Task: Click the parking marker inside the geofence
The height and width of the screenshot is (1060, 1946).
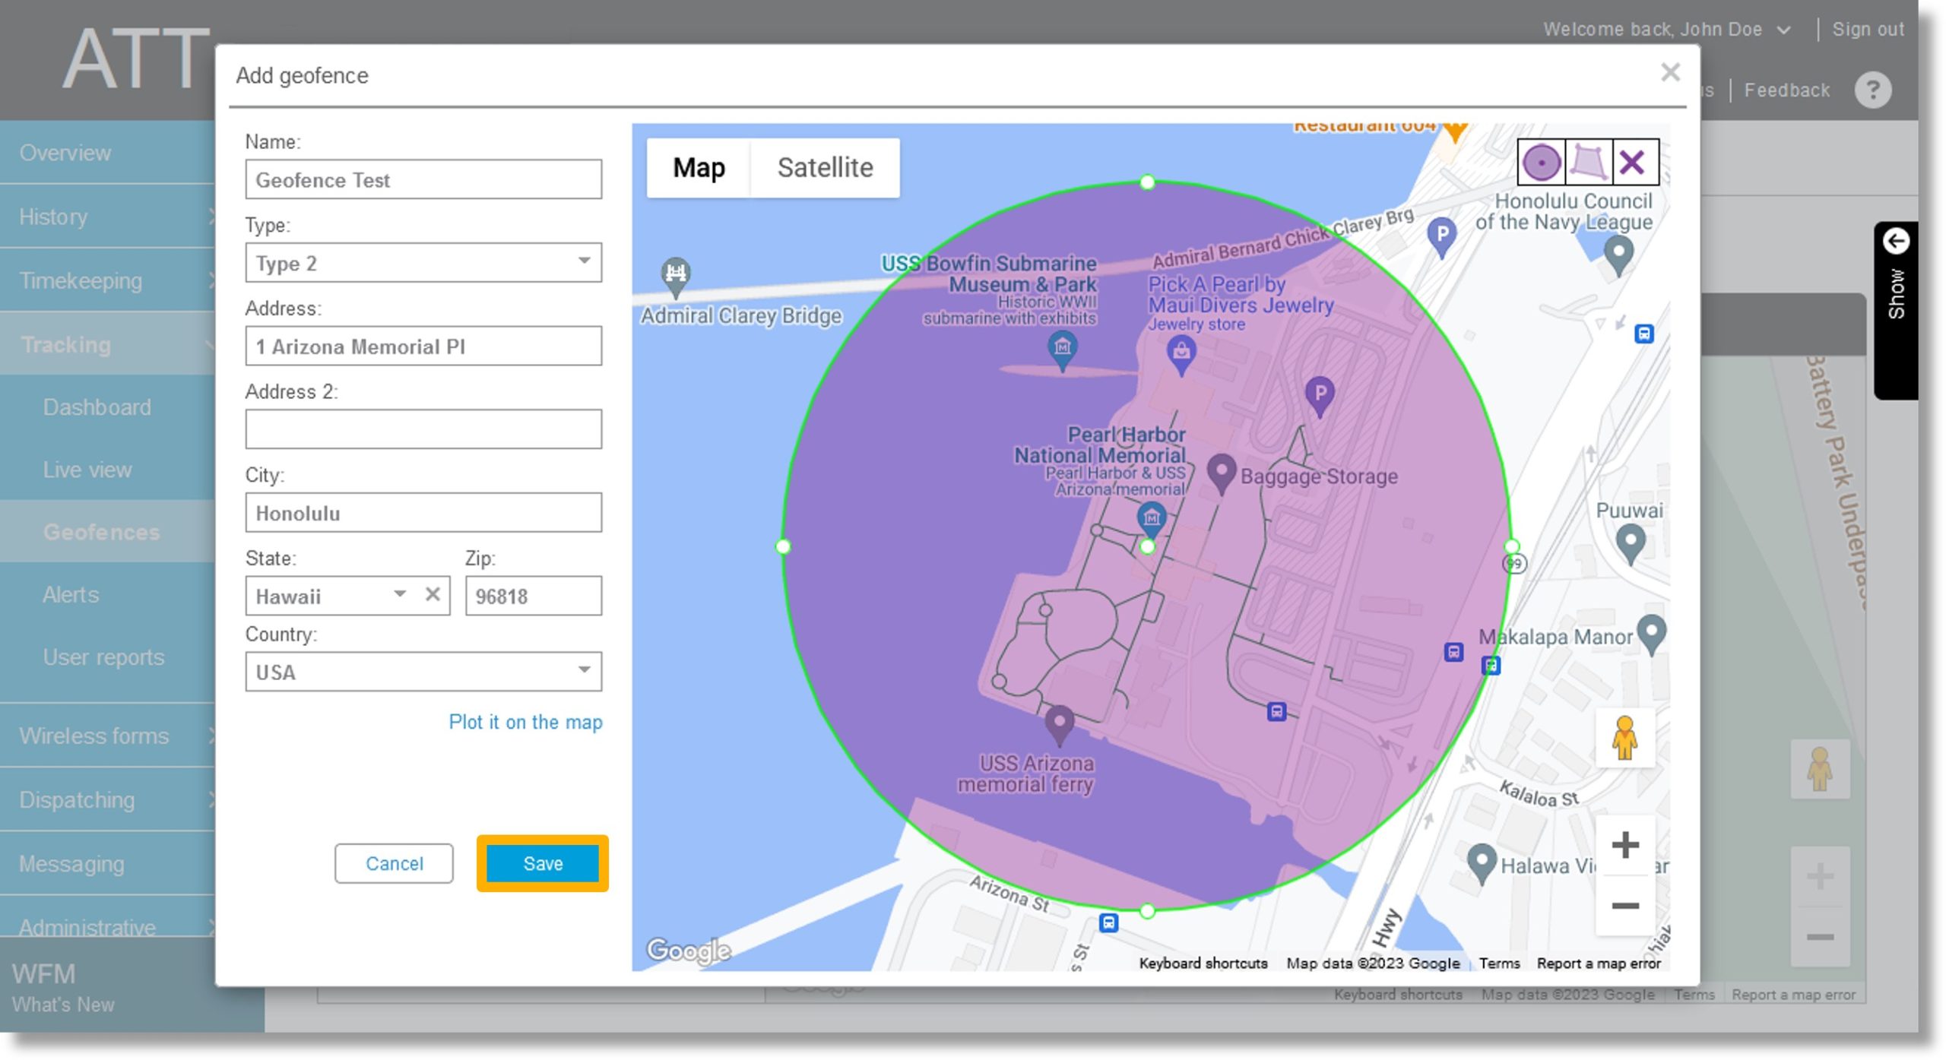Action: coord(1320,395)
